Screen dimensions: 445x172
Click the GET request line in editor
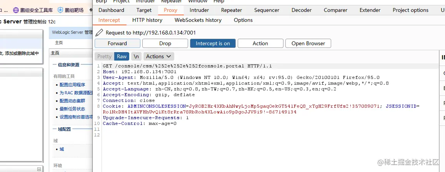click(x=187, y=66)
